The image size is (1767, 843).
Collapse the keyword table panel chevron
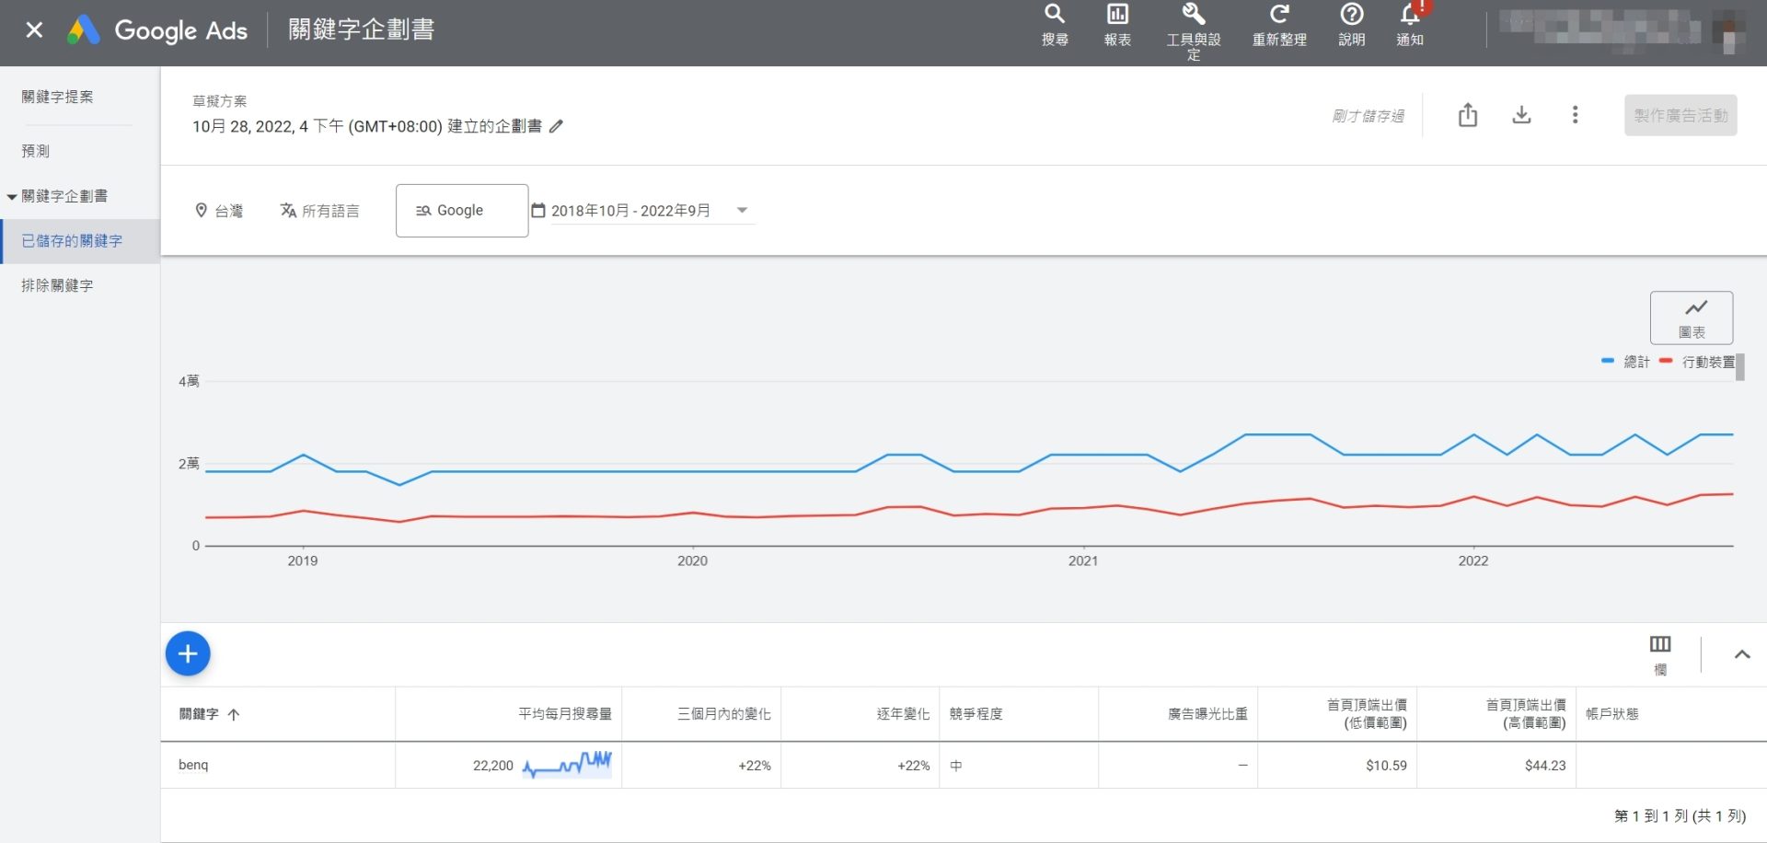[x=1741, y=654]
